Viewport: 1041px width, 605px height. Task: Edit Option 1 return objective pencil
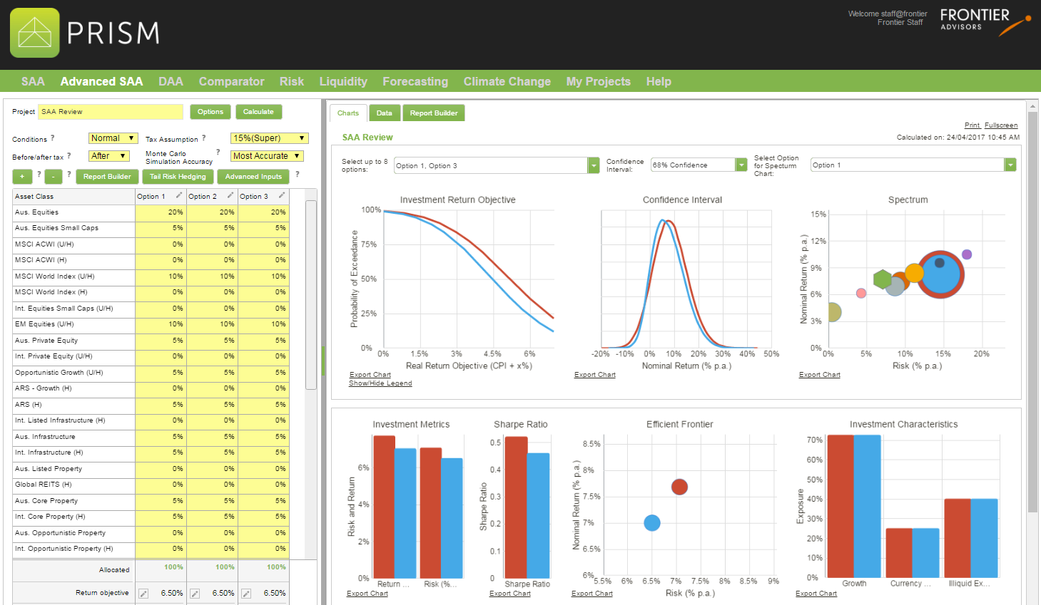(143, 593)
